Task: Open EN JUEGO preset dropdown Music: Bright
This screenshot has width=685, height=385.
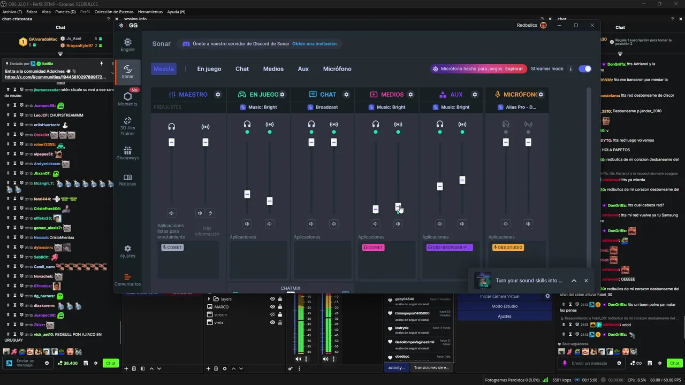Action: [258, 107]
